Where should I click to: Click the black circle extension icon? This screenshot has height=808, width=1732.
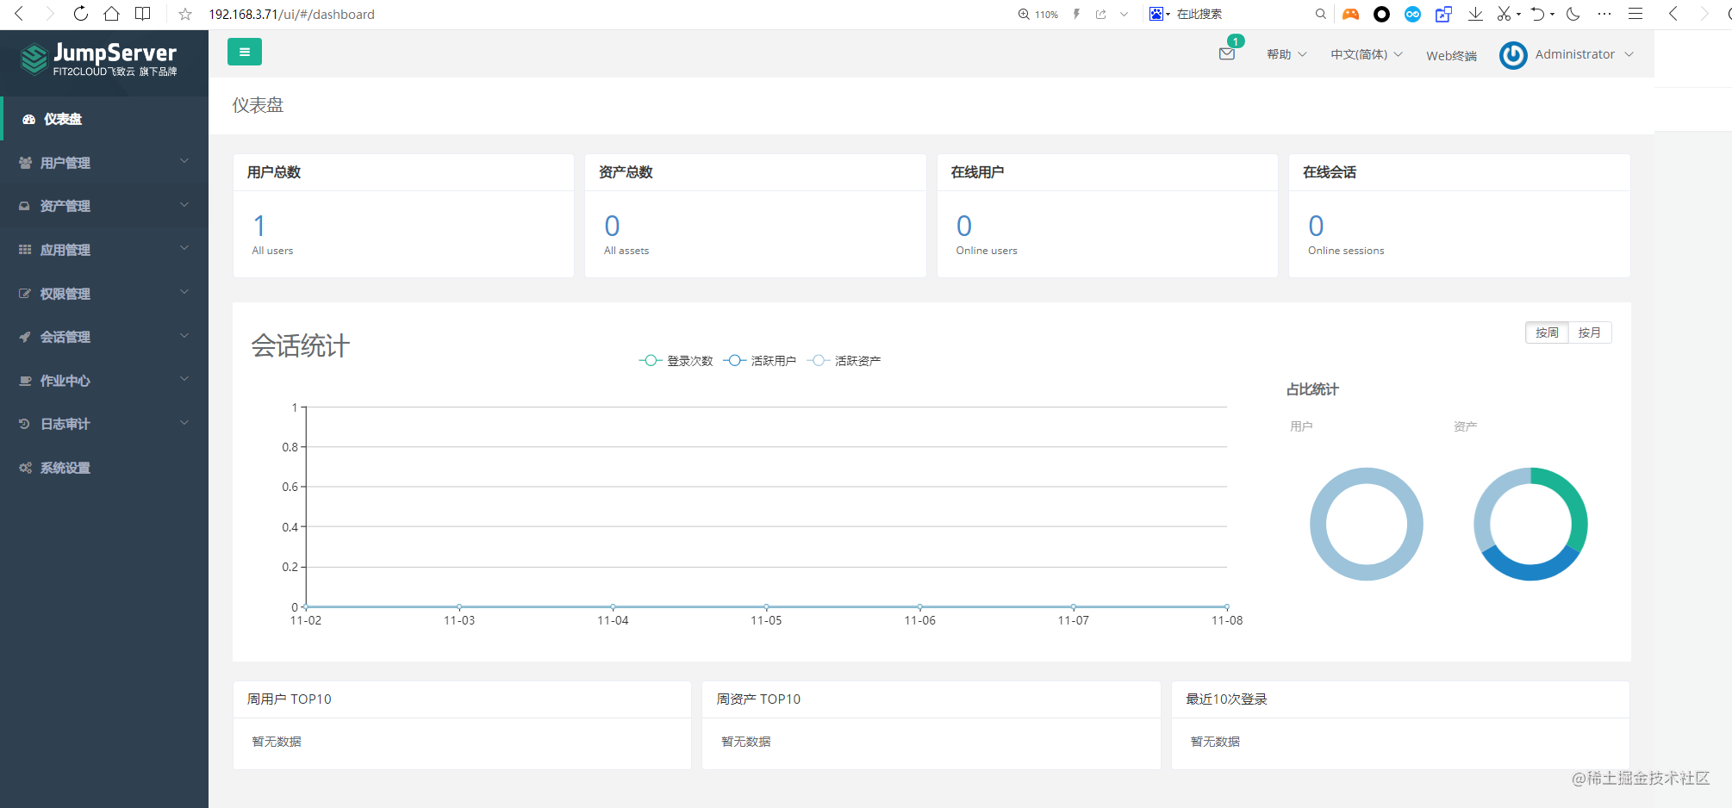pos(1381,14)
